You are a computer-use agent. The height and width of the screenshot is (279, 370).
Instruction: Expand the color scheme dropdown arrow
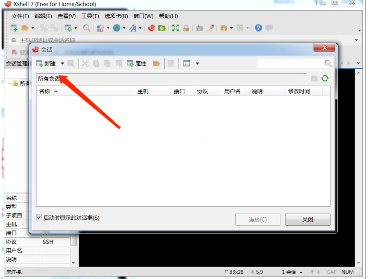click(108, 28)
